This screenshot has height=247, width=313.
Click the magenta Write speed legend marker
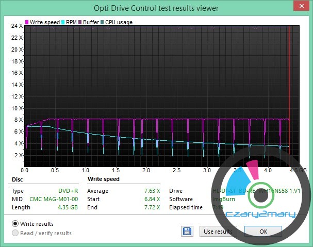coord(28,22)
